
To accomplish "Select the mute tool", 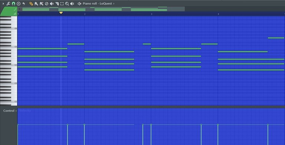I will 52,4.
